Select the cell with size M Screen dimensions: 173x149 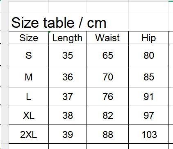coord(29,77)
